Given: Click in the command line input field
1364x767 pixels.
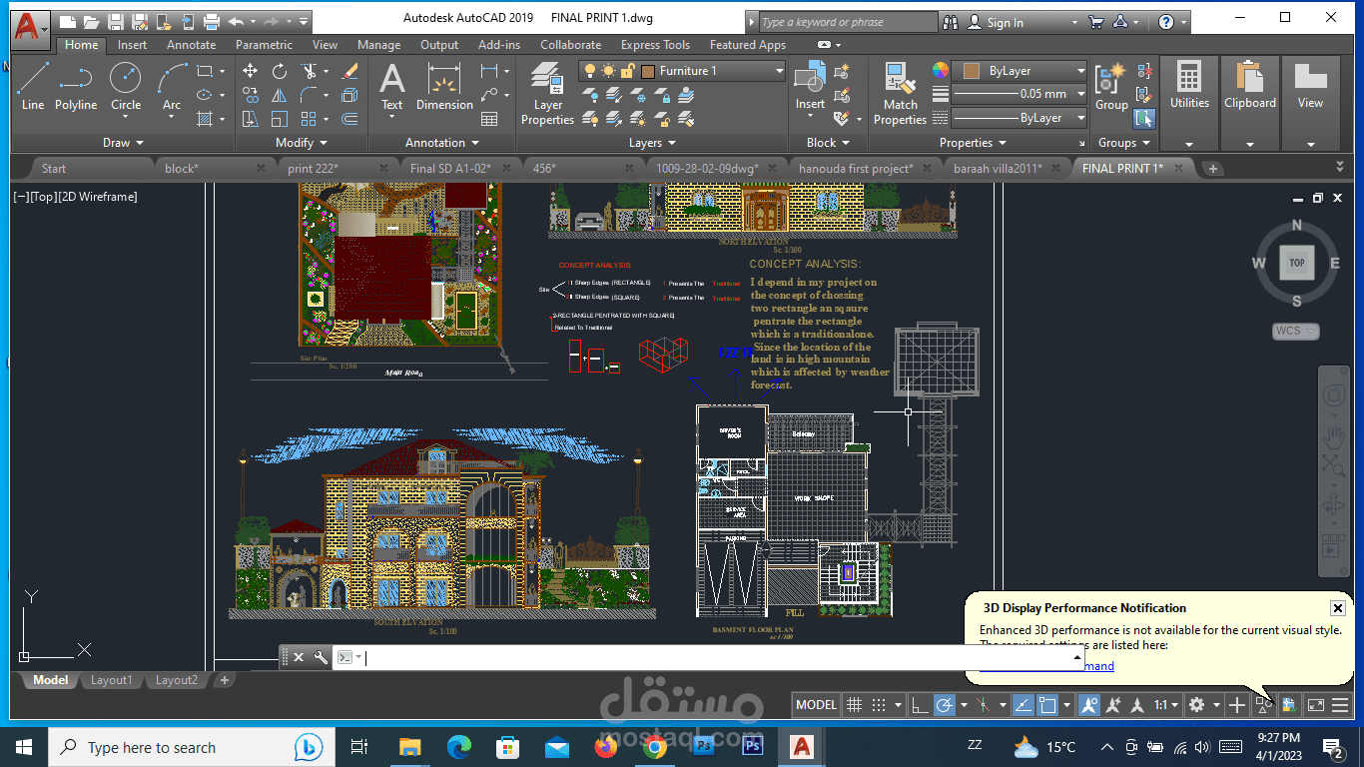Looking at the screenshot, I should tap(719, 657).
